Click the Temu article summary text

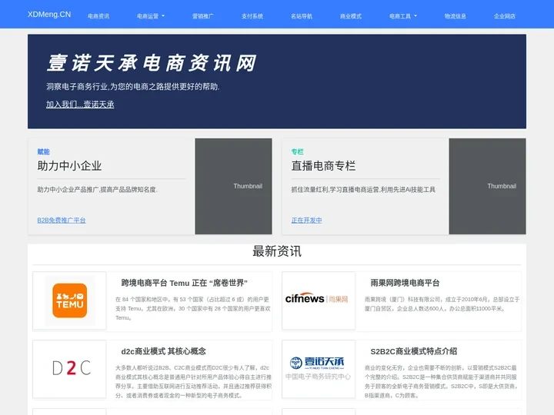pos(193,308)
